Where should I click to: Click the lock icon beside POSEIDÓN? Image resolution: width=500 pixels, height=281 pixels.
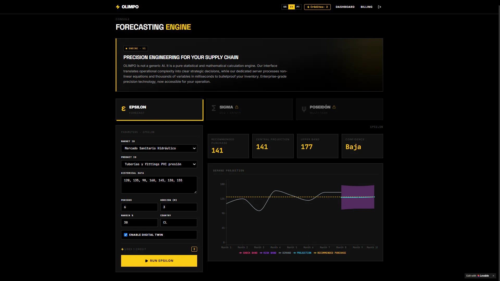tap(334, 107)
